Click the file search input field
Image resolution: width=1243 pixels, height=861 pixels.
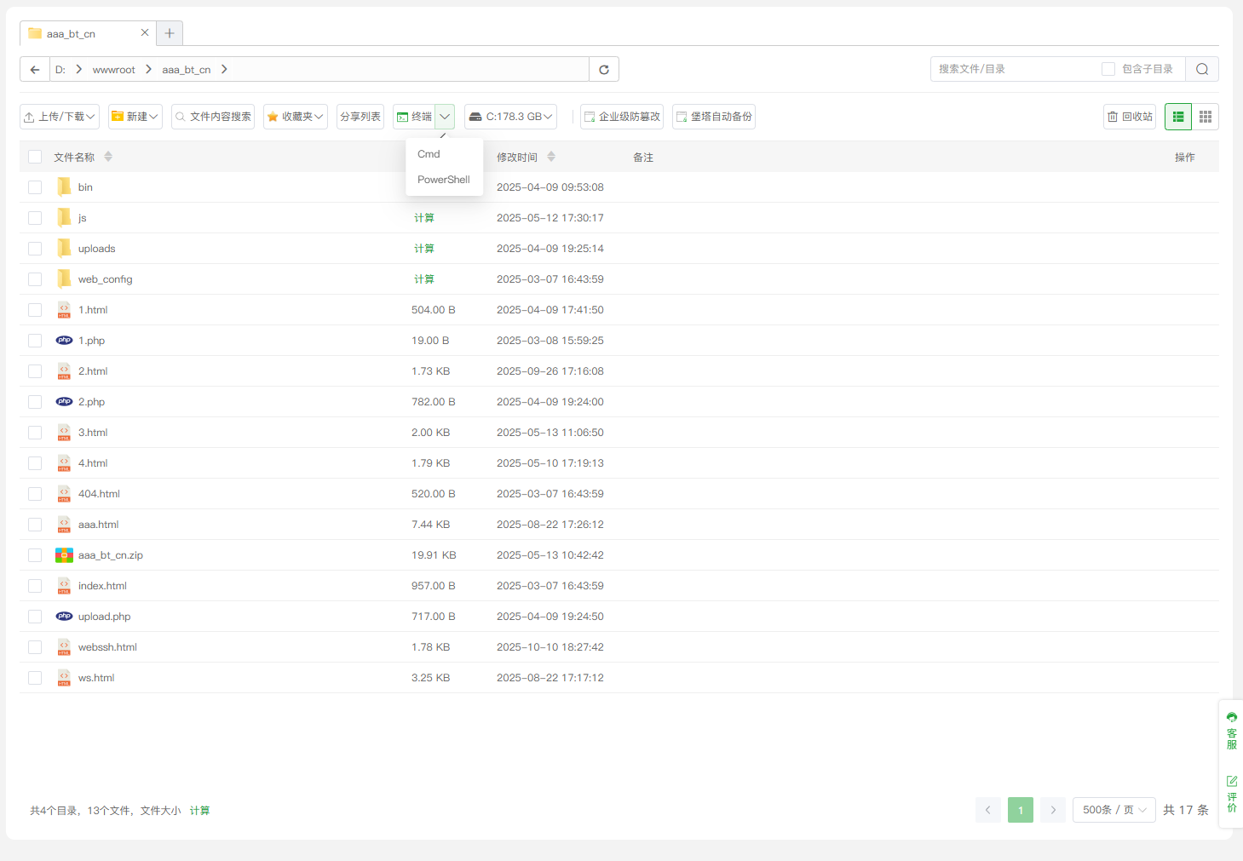click(x=1014, y=69)
